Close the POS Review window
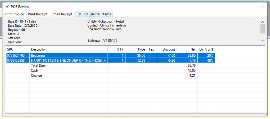Screen dimensions: 270x119 tap(263, 7)
